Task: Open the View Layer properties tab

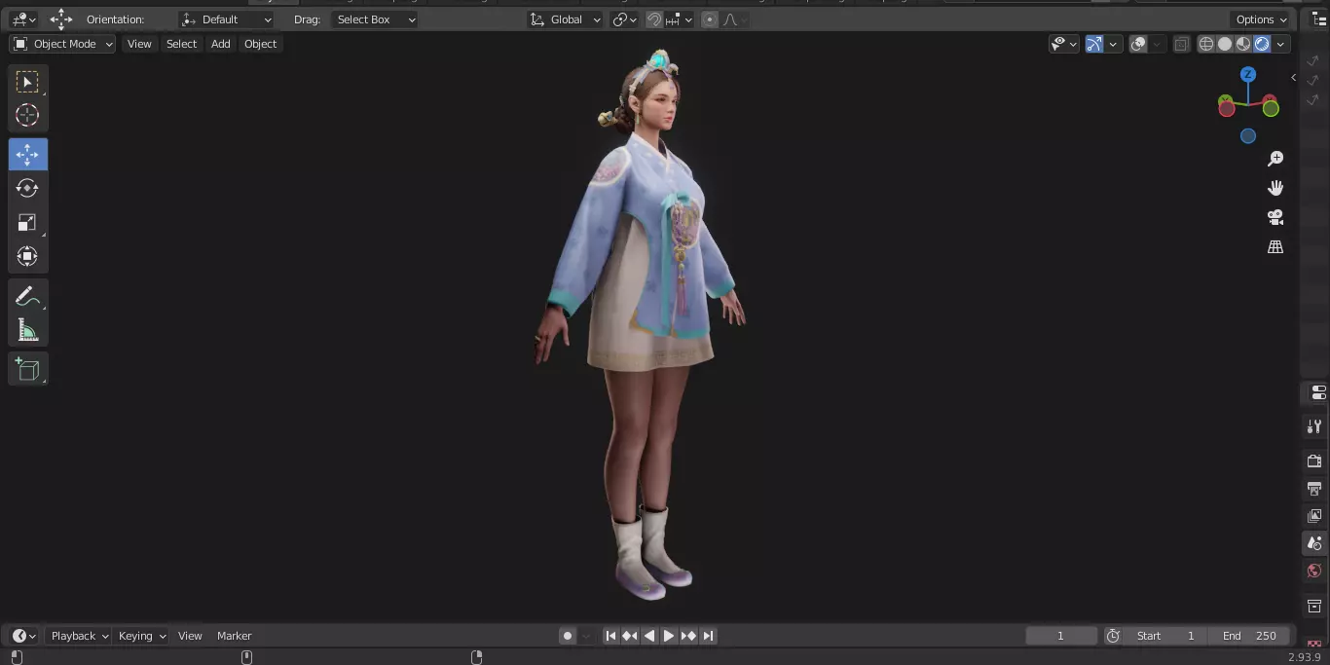Action: (1314, 515)
